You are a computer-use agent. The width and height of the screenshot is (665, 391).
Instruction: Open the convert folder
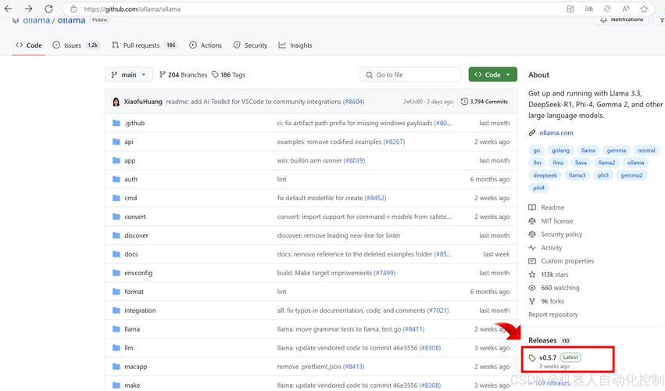click(x=135, y=217)
